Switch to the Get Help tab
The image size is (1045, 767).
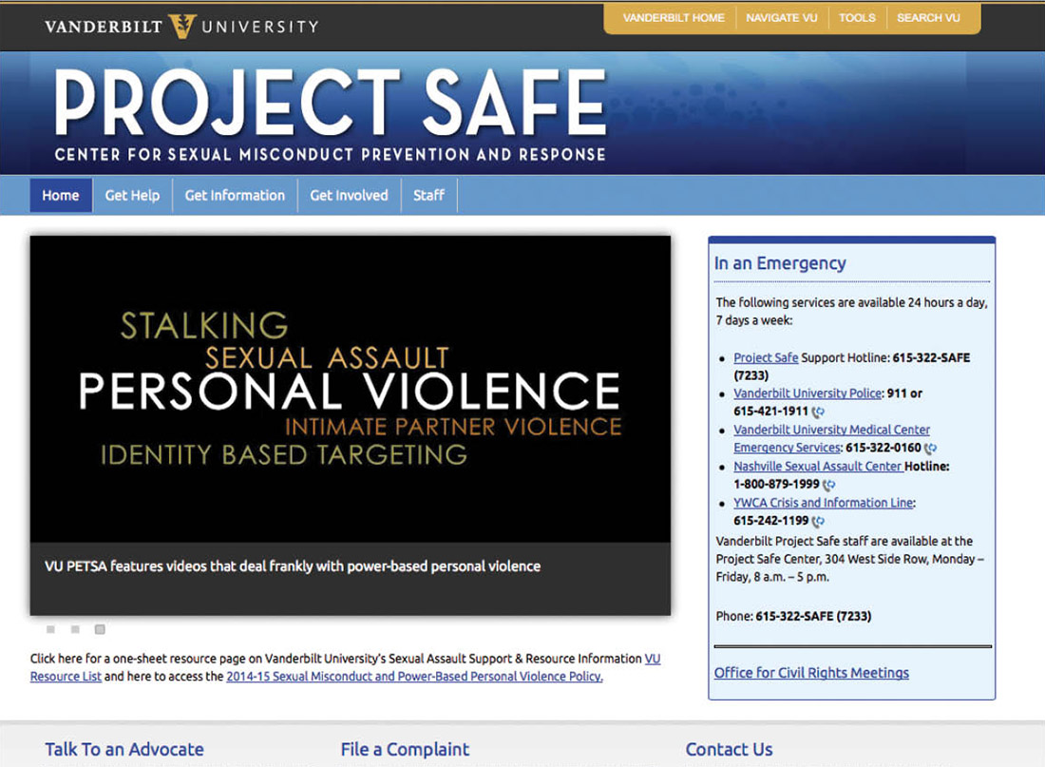(132, 195)
